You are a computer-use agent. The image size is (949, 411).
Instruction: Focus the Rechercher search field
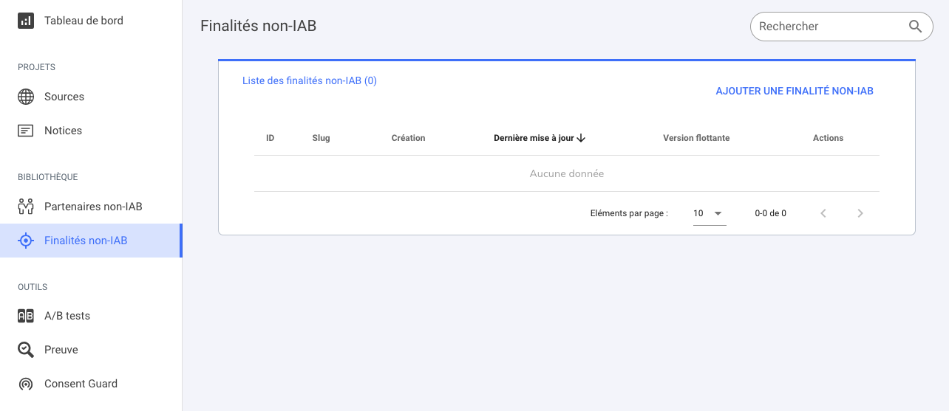point(828,27)
